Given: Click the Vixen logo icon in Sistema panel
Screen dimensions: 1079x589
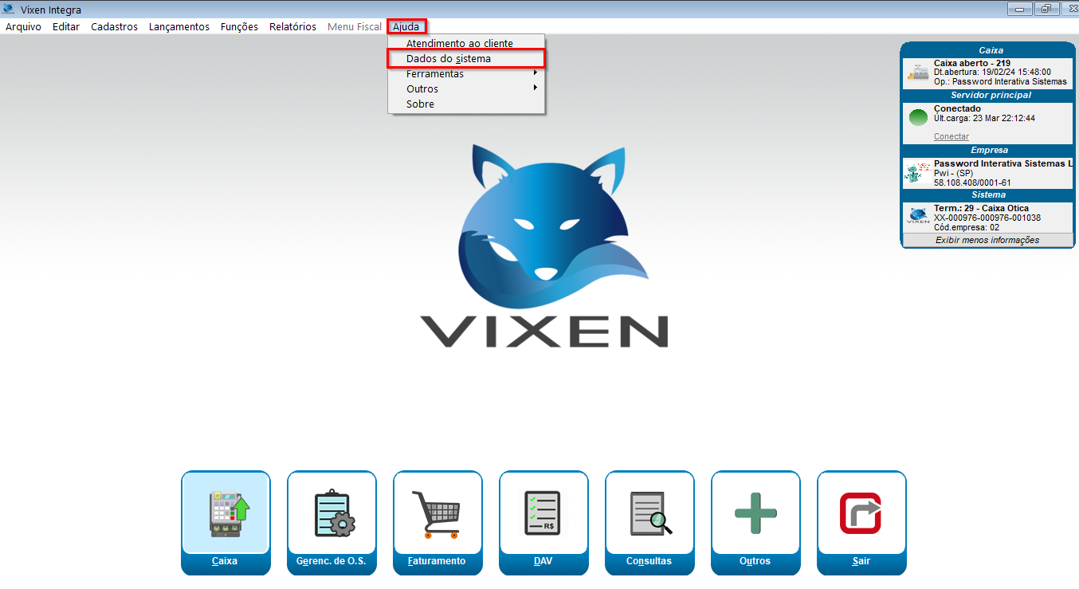Looking at the screenshot, I should 918,217.
